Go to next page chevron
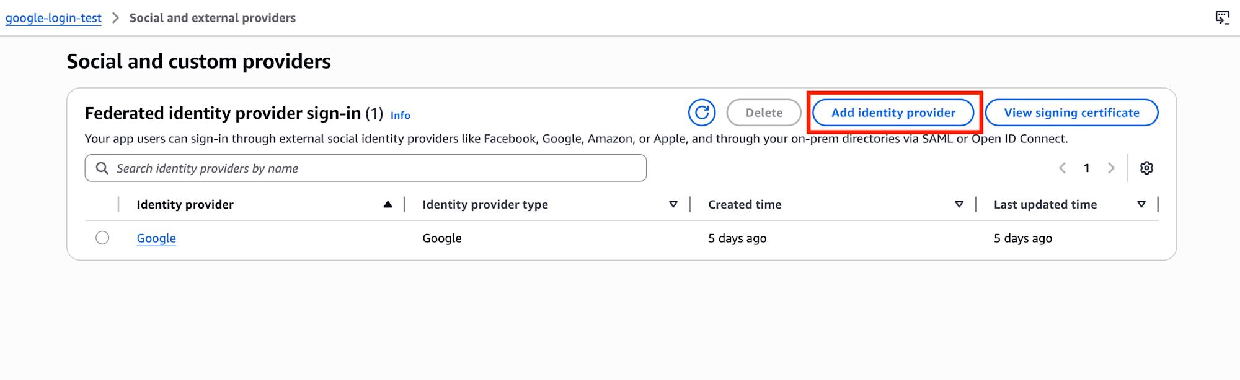This screenshot has width=1240, height=380. click(x=1111, y=168)
